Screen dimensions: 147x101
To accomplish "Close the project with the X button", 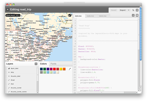I will [137, 10].
